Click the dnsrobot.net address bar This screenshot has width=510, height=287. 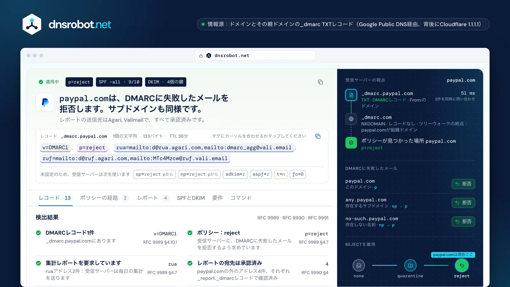(x=255, y=55)
